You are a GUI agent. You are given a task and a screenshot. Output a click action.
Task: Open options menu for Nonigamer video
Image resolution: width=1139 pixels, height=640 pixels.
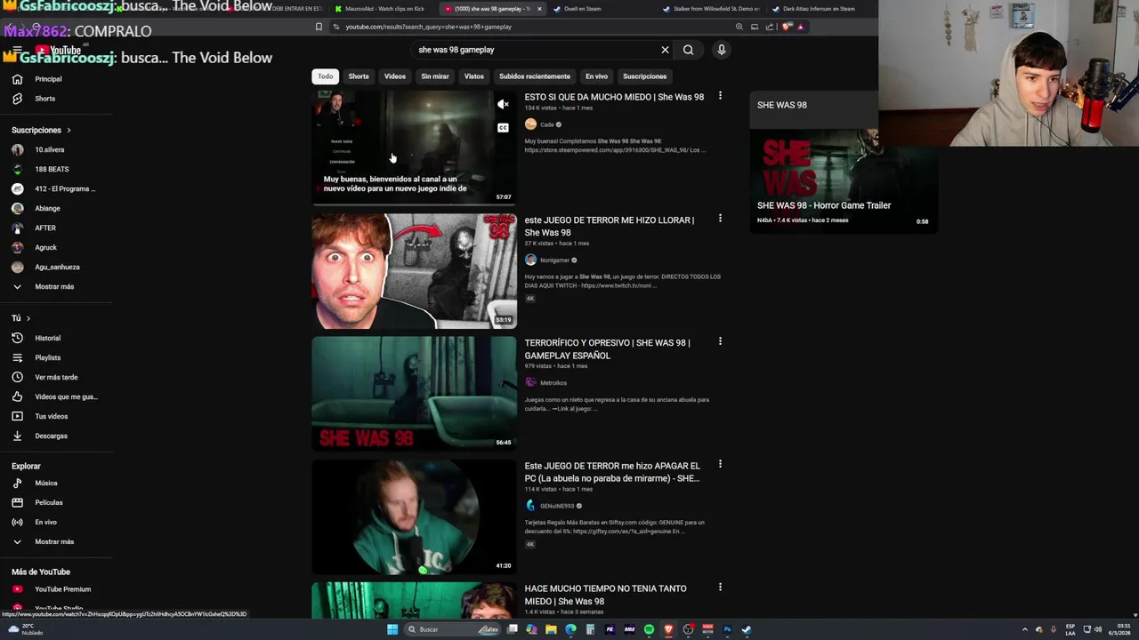(x=720, y=219)
